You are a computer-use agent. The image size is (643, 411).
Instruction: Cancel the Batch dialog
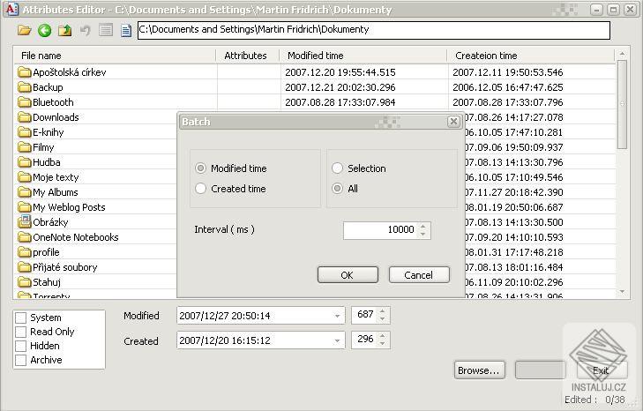[419, 275]
